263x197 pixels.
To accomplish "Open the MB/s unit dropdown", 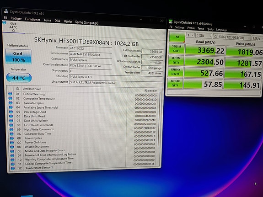I will 258,39.
